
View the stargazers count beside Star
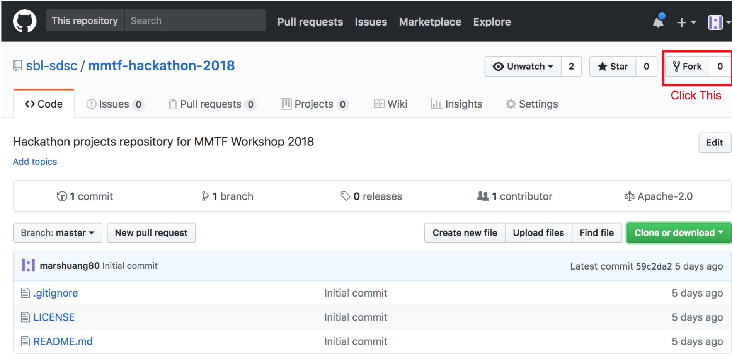coord(646,67)
